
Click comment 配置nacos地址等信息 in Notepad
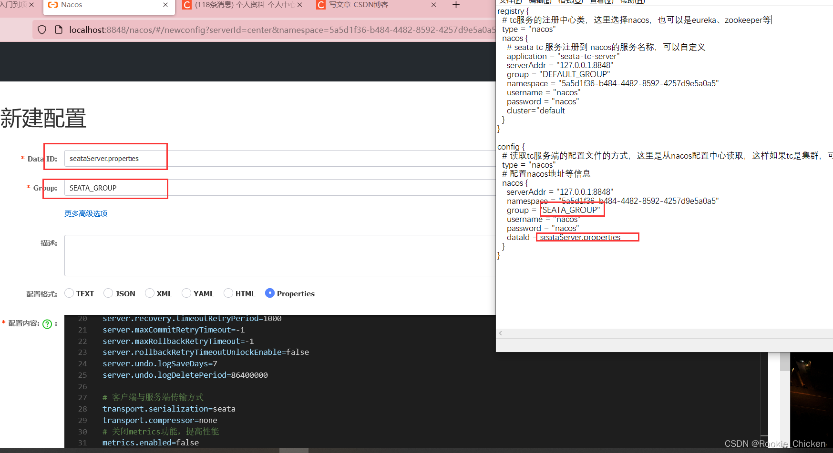pos(546,174)
